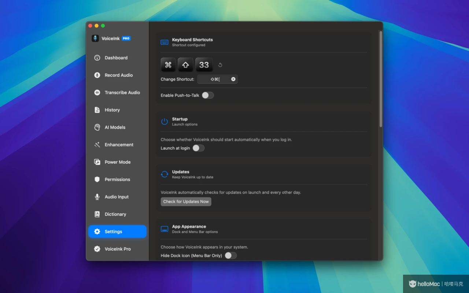Click the Dictionary book icon
Screen dimensions: 469x293
point(97,214)
